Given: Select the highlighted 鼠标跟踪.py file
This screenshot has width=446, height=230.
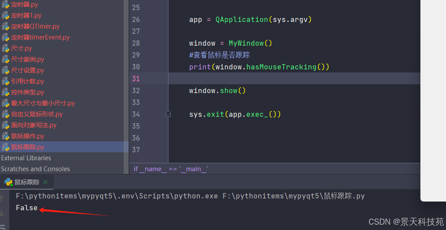Looking at the screenshot, I should (64, 147).
